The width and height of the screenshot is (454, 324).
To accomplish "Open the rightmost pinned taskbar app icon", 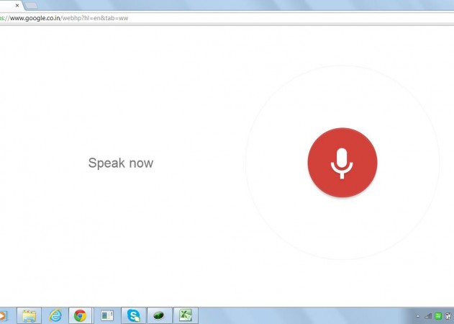I will pos(185,315).
